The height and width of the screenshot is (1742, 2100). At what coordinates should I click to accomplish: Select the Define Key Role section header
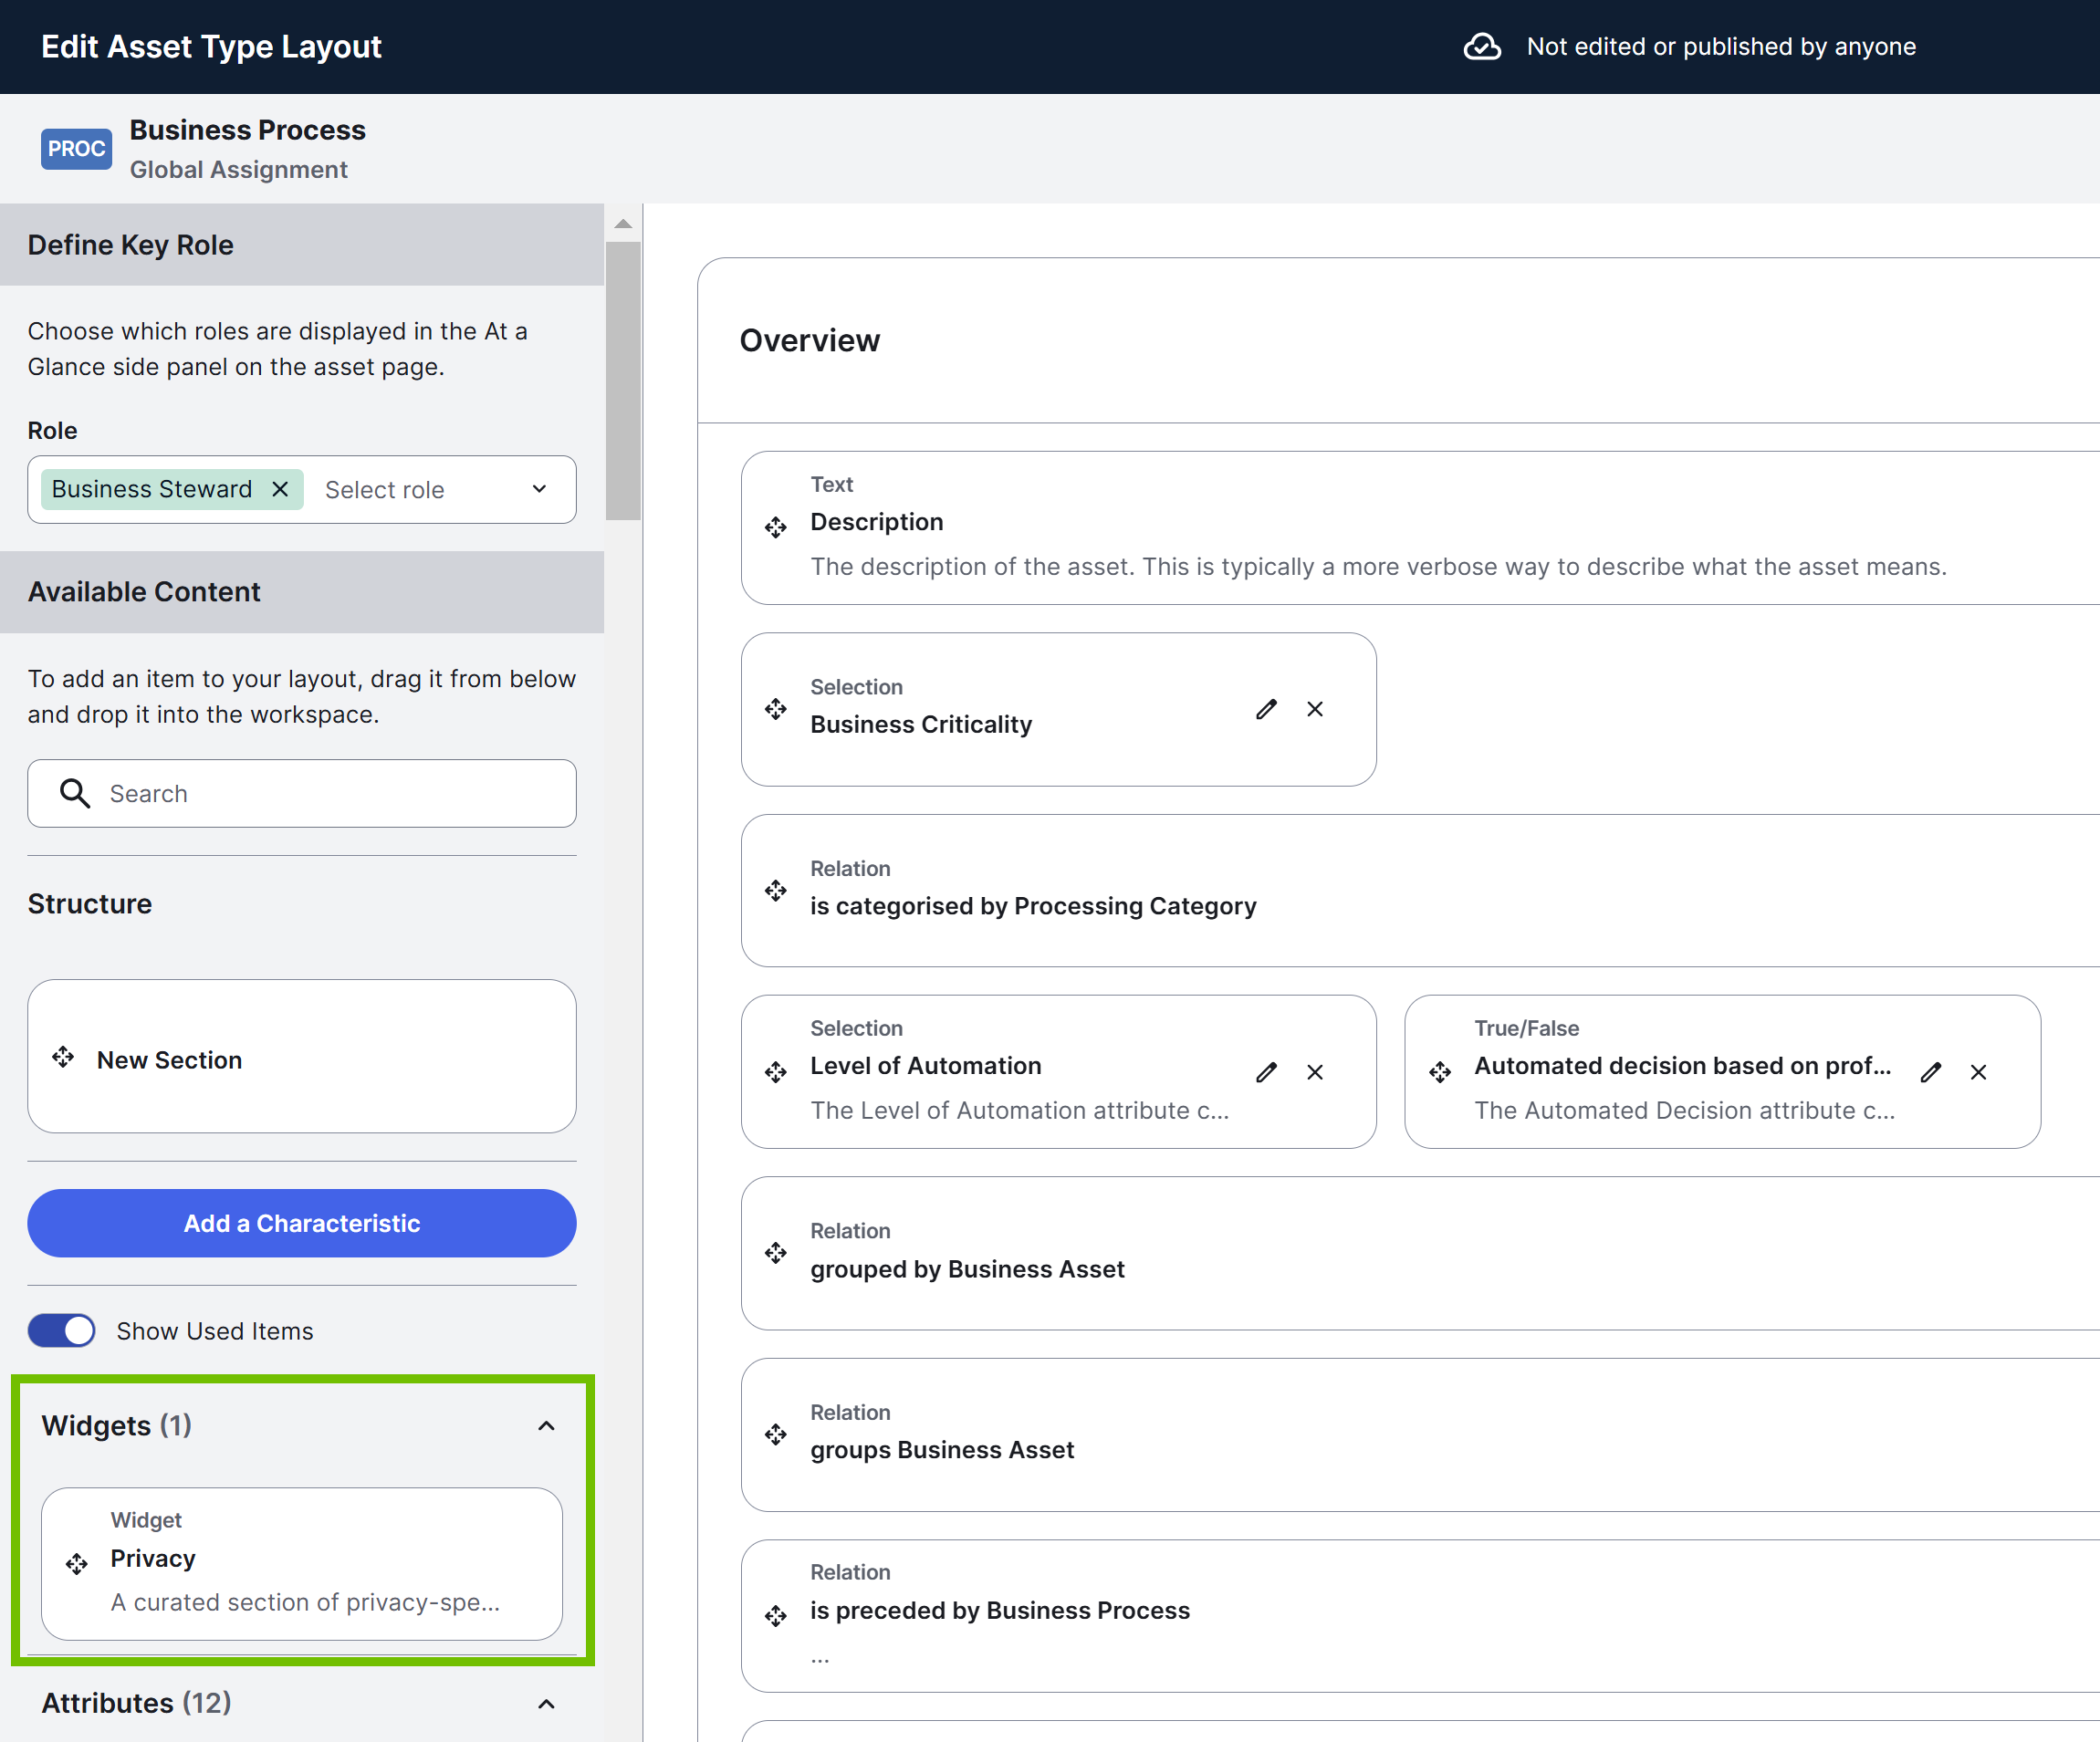[131, 245]
